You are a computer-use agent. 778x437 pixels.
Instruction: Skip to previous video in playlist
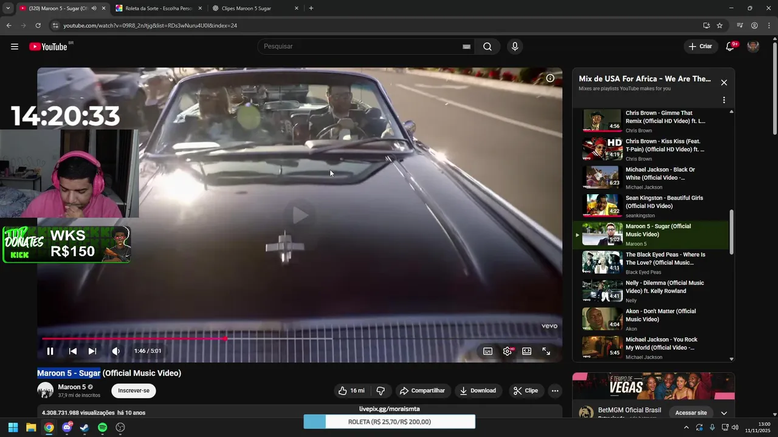(73, 351)
